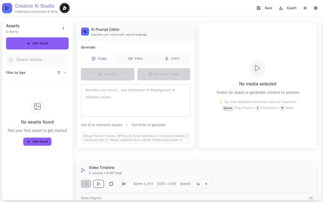The width and height of the screenshot is (323, 202).
Task: Click the '0 items' count text
Action: [x=12, y=32]
